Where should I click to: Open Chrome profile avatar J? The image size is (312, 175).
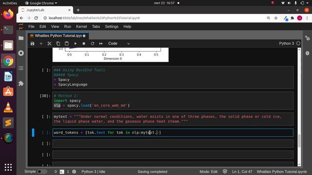(300, 18)
